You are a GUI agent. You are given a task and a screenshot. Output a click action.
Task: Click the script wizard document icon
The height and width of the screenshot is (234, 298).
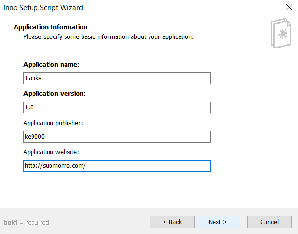pos(281,33)
